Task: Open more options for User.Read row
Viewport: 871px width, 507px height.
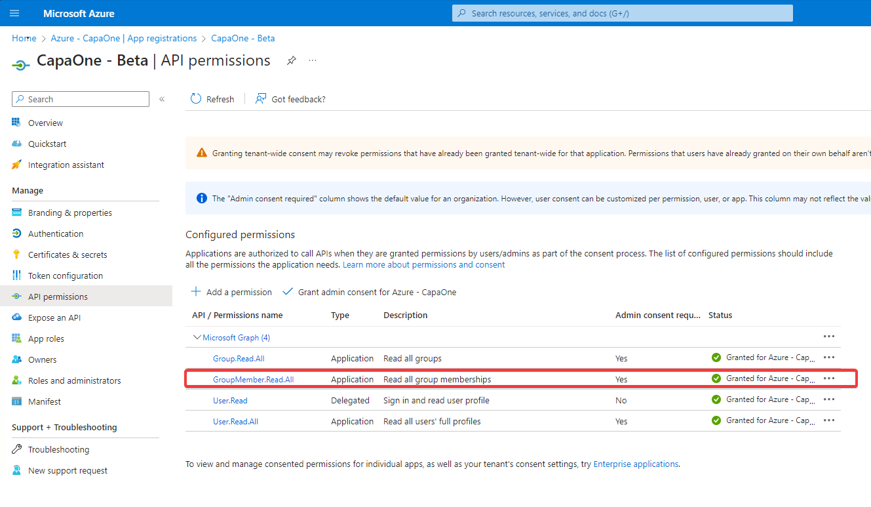Action: pos(829,399)
